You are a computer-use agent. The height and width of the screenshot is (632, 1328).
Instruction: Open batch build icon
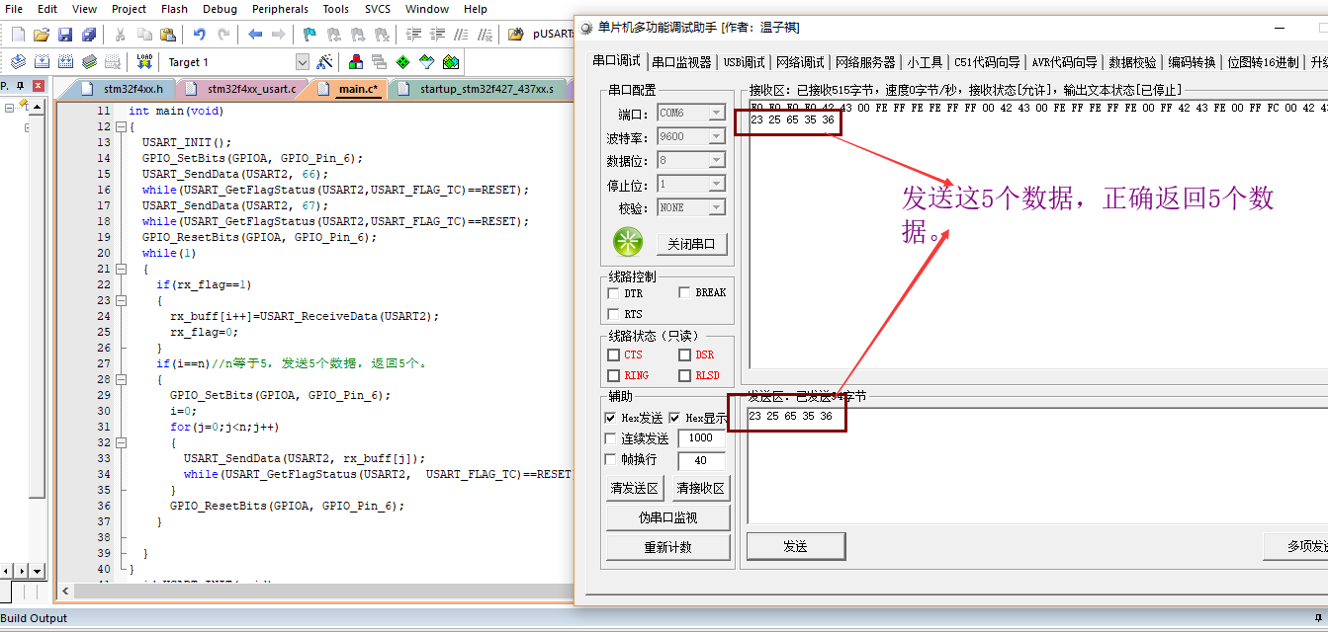pos(89,61)
